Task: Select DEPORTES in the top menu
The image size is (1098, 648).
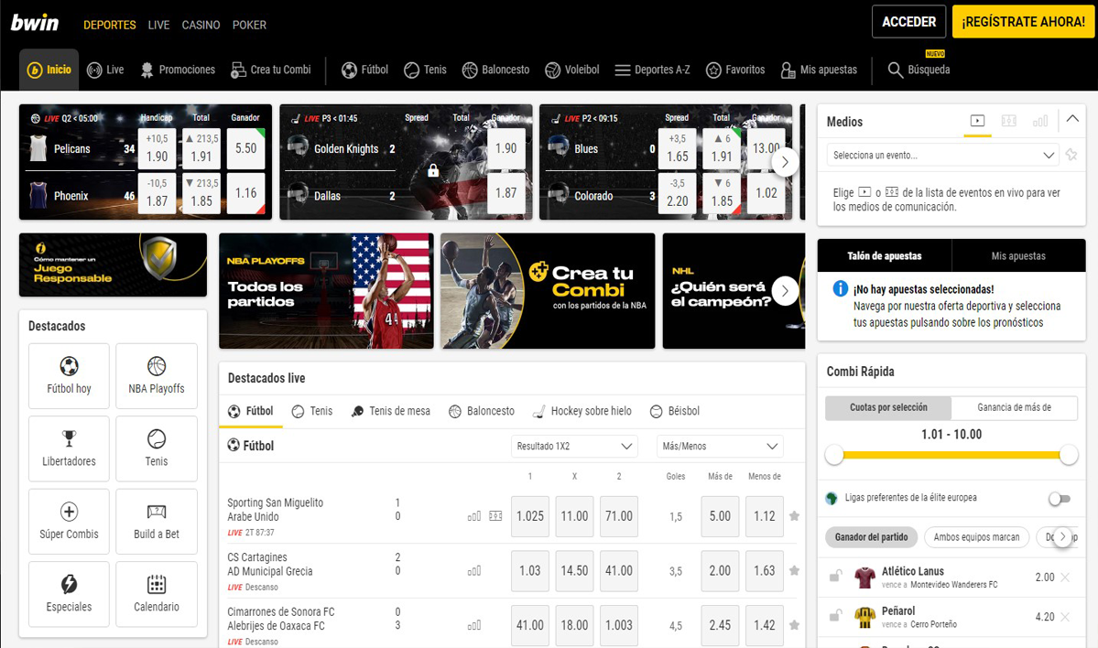Action: click(109, 25)
